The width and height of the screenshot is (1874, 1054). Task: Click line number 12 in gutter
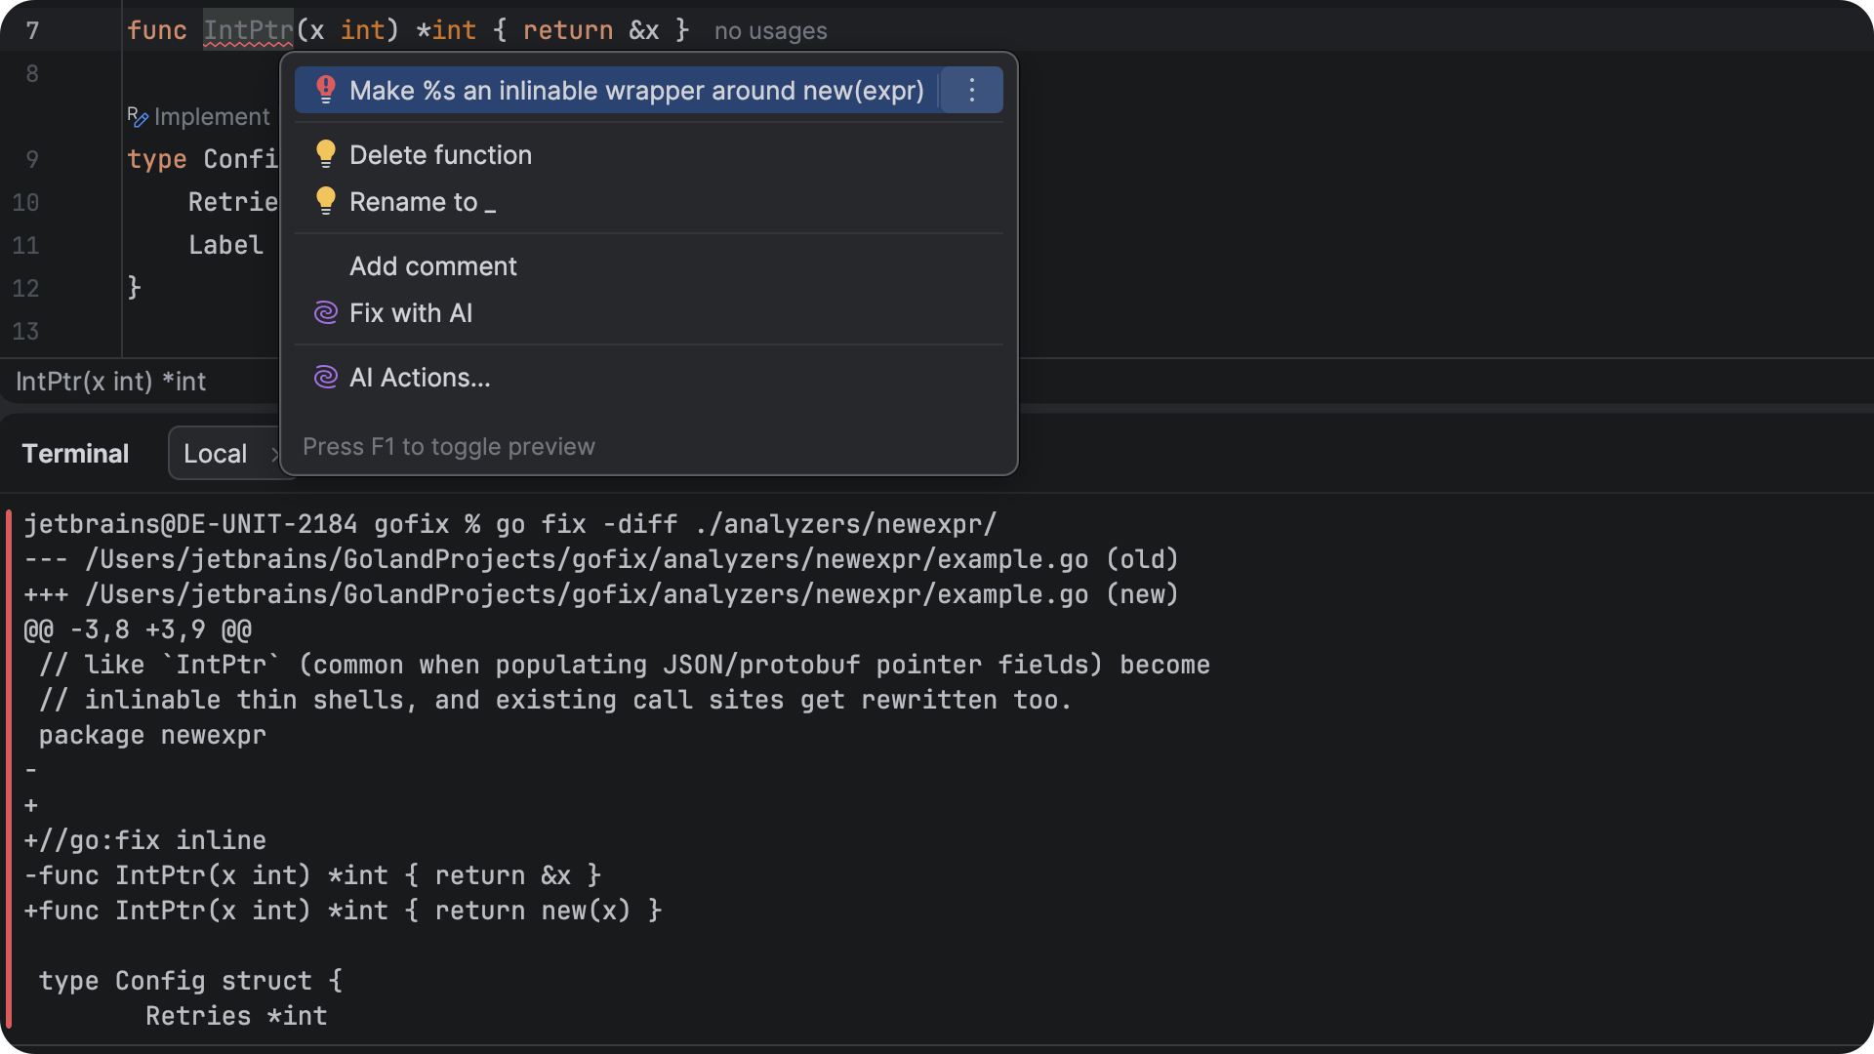(x=25, y=289)
